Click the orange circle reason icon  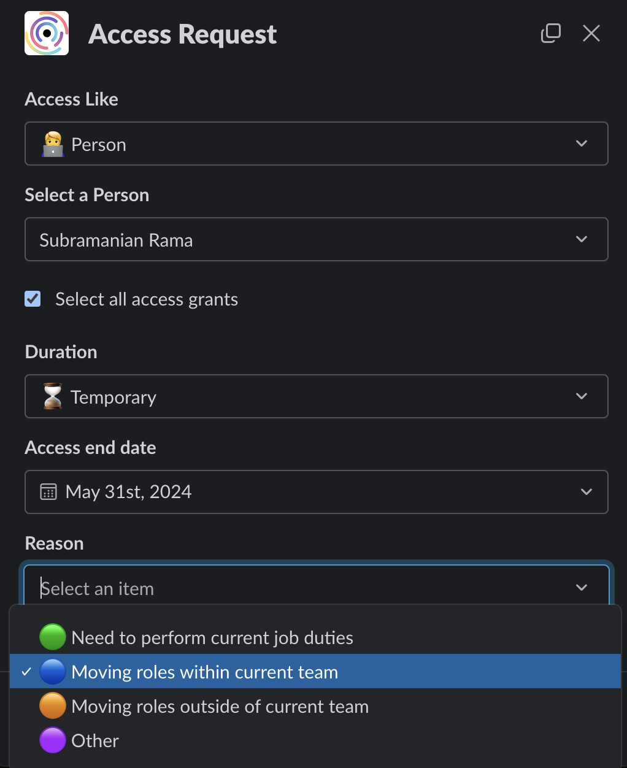[x=53, y=706]
